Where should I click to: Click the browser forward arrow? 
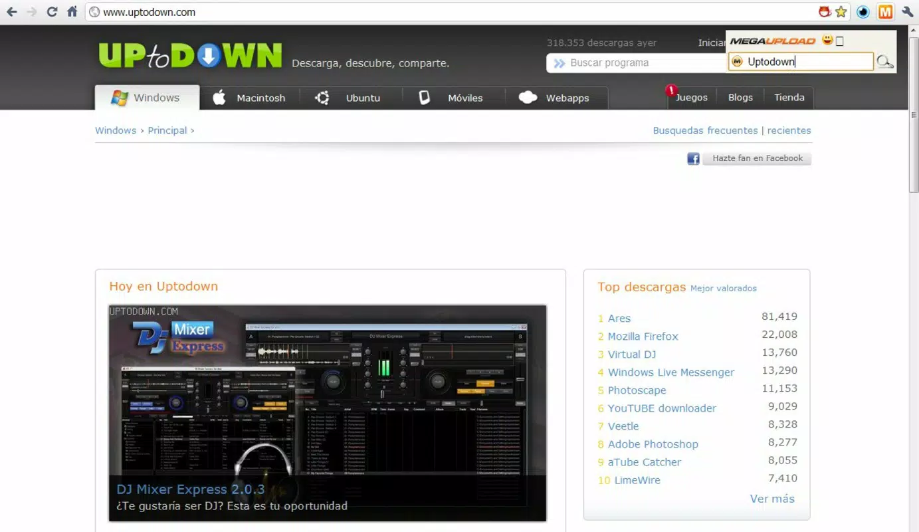[x=31, y=12]
